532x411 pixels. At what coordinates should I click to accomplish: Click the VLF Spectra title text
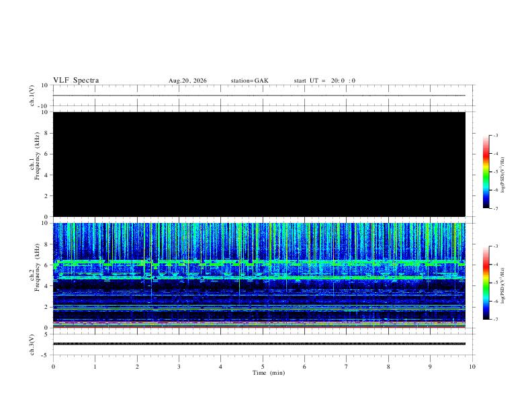coord(76,81)
